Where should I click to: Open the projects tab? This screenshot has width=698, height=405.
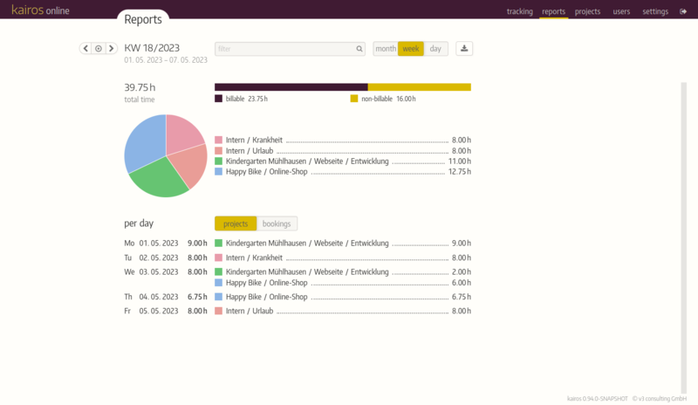tap(587, 12)
